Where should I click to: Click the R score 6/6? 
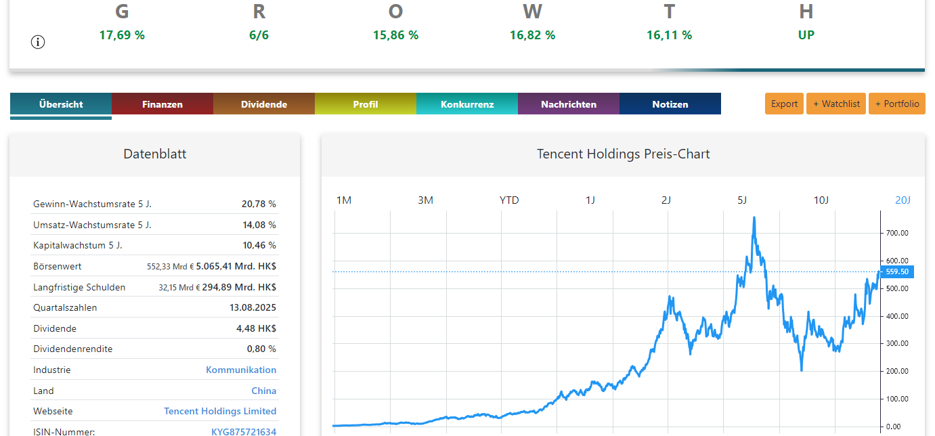(x=259, y=35)
